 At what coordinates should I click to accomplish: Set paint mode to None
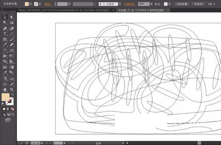(13, 109)
